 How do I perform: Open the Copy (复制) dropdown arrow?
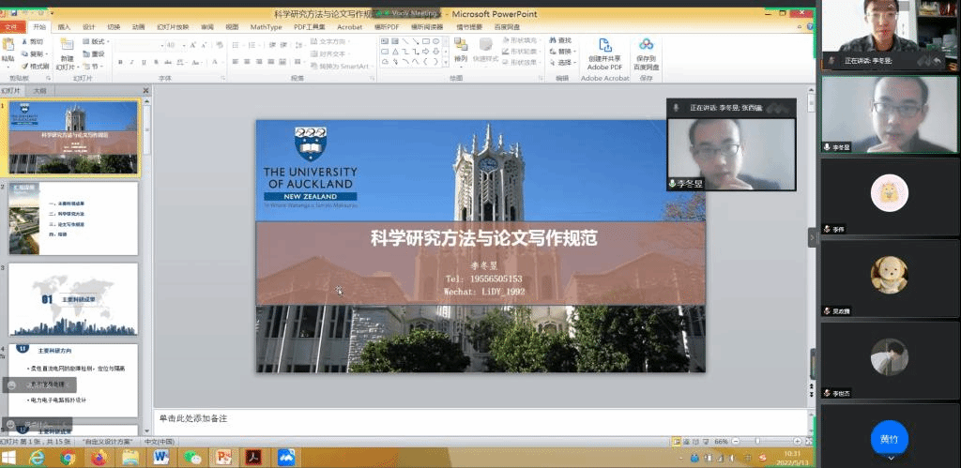pos(47,53)
